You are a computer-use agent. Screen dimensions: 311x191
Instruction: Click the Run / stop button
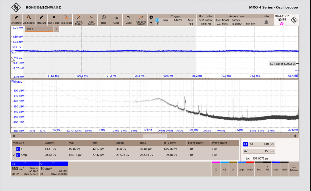pyautogui.click(x=54, y=20)
